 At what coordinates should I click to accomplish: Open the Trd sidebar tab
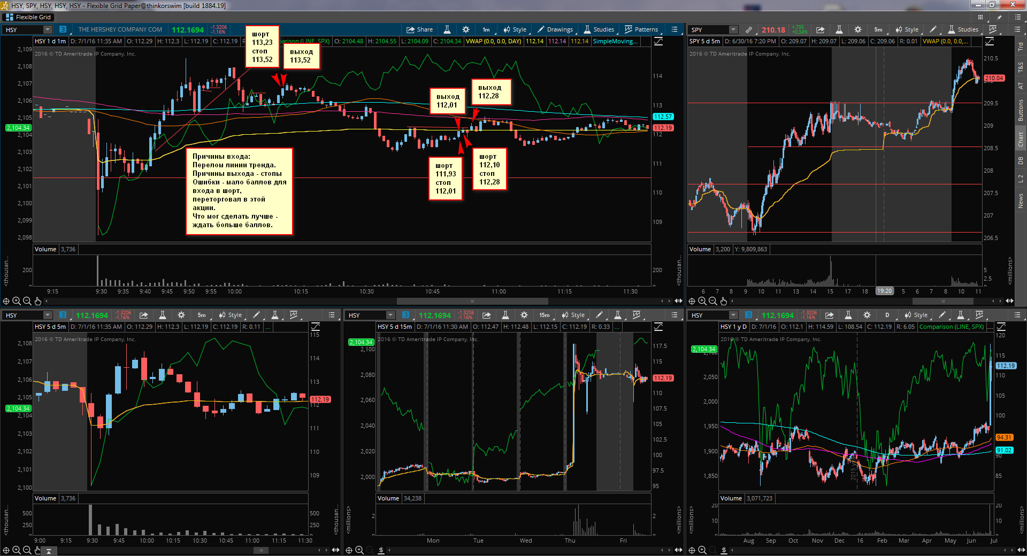click(1021, 47)
